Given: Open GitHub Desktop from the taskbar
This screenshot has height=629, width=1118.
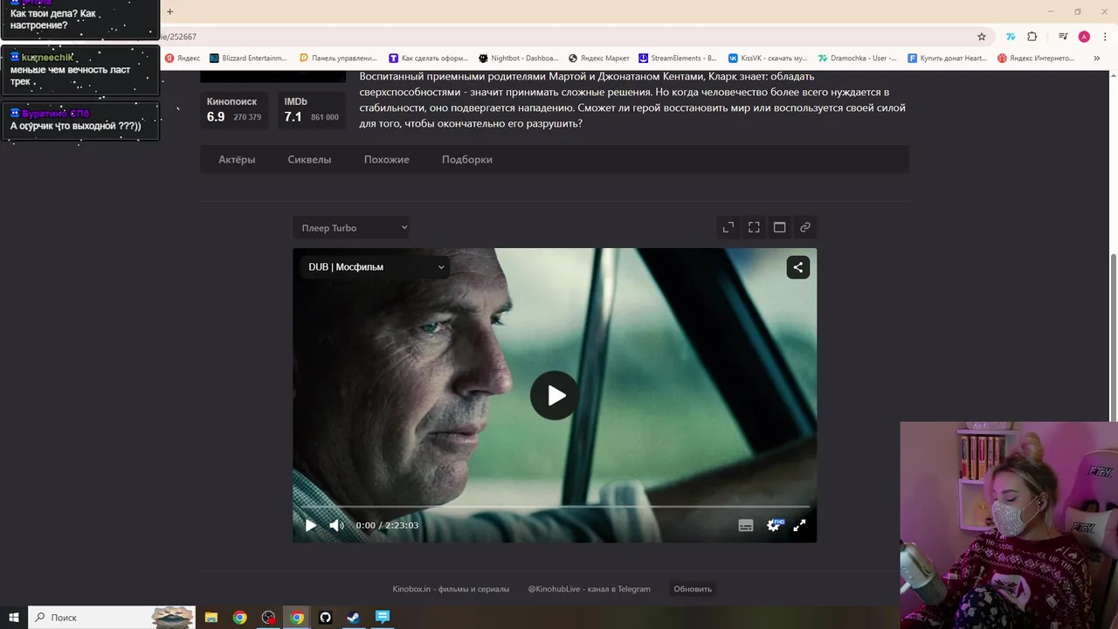Looking at the screenshot, I should click(325, 617).
